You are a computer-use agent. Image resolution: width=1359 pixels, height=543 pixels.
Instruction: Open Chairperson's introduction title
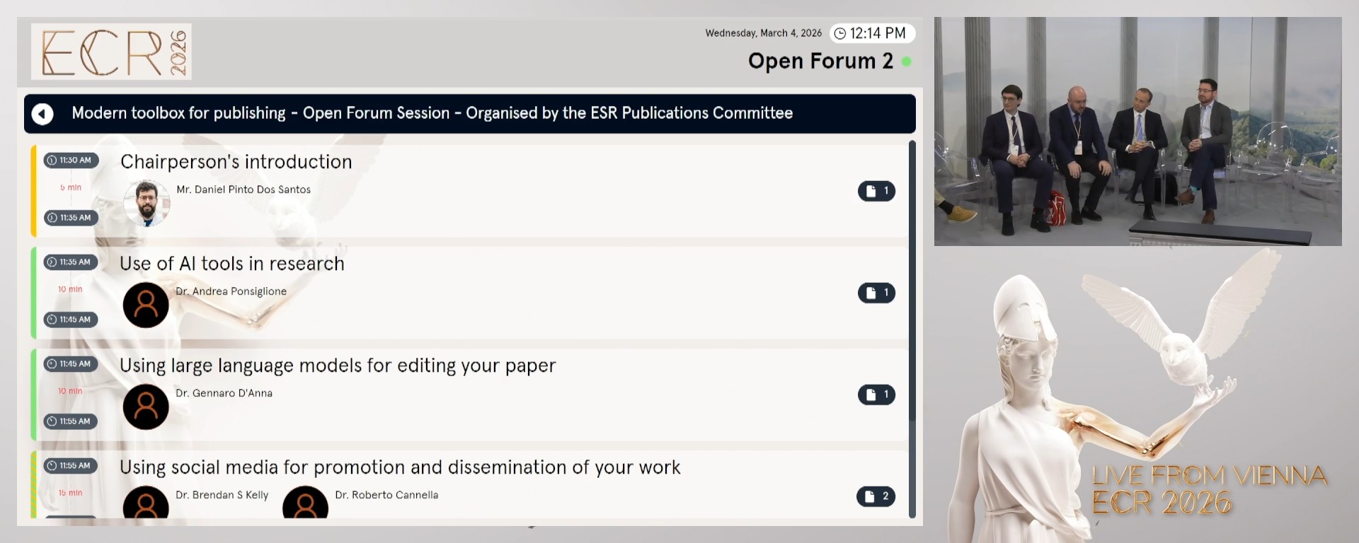[236, 162]
